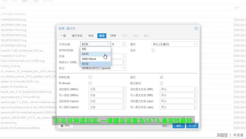The width and height of the screenshot is (246, 139).
Task: Open the 格式 qcow2 format dropdown
Action: click(103, 68)
